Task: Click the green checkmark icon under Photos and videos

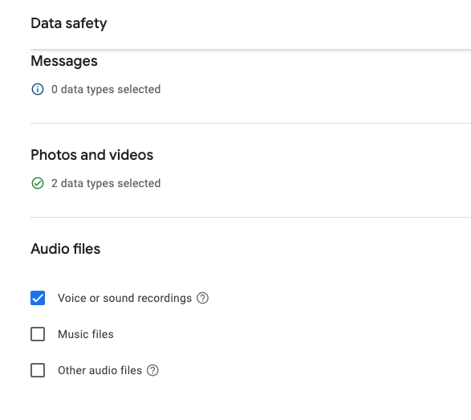Action: coord(38,183)
